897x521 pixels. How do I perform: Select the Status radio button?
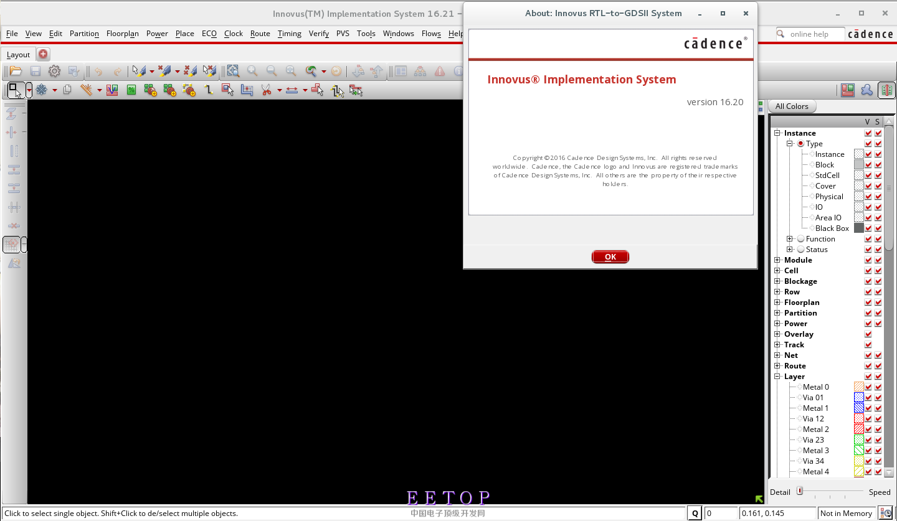pos(801,250)
